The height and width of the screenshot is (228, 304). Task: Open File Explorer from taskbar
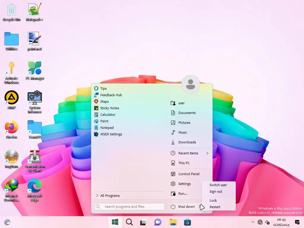pyautogui.click(x=173, y=222)
